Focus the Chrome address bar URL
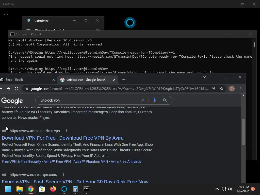This screenshot has height=195, width=260. point(119,89)
